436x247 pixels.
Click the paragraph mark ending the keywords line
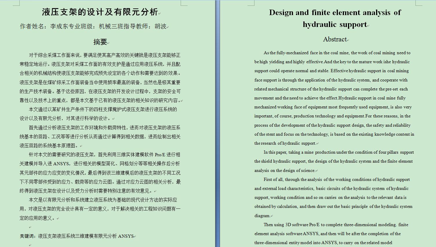[x=135, y=236]
